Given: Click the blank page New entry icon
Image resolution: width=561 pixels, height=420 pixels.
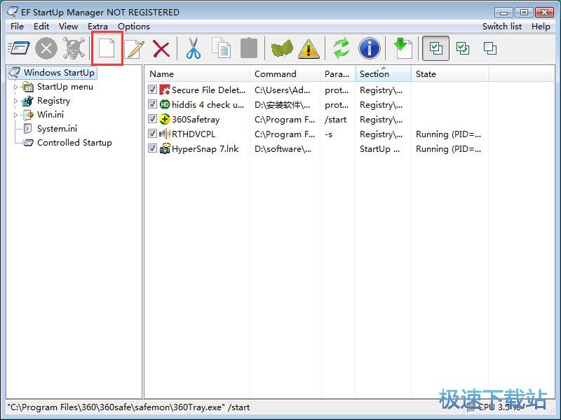Looking at the screenshot, I should point(107,48).
